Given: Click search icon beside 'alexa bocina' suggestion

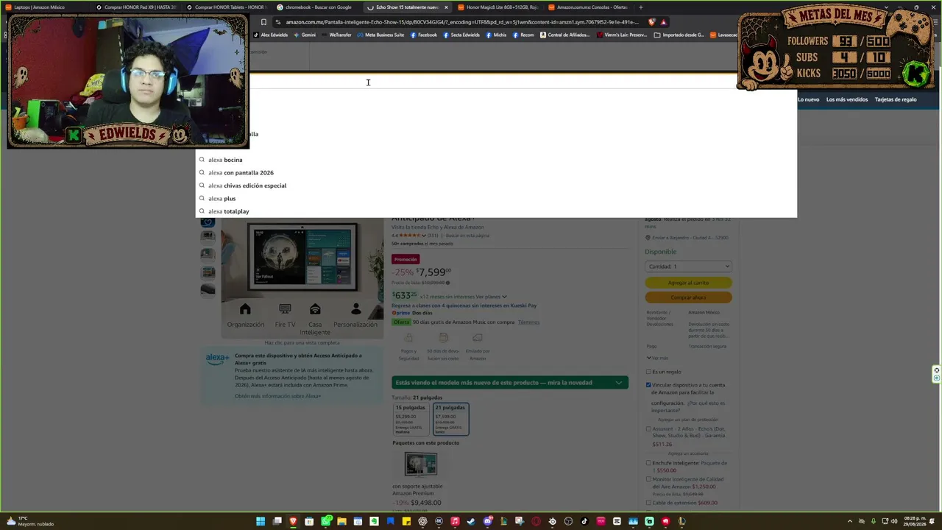Looking at the screenshot, I should point(202,160).
